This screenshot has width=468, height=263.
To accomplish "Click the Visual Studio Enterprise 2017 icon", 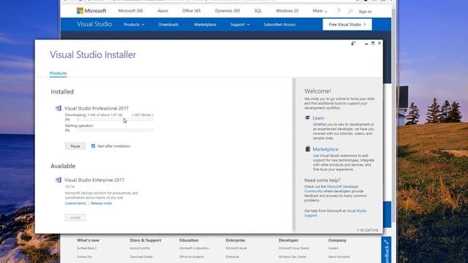I will click(x=58, y=180).
